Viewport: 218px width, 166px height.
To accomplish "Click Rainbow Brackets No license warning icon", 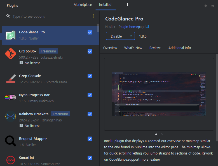I will (x=21, y=125).
